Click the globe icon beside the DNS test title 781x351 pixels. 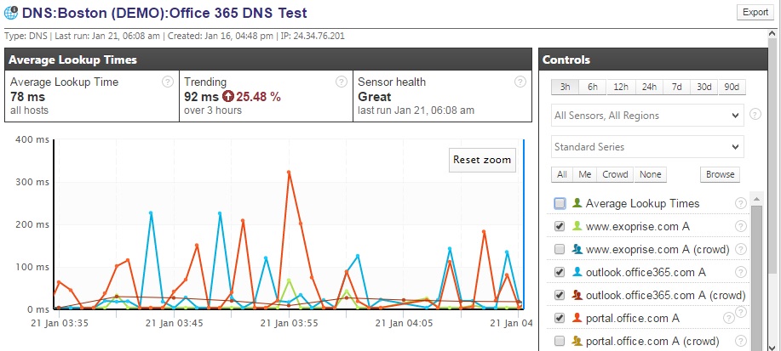pos(11,13)
